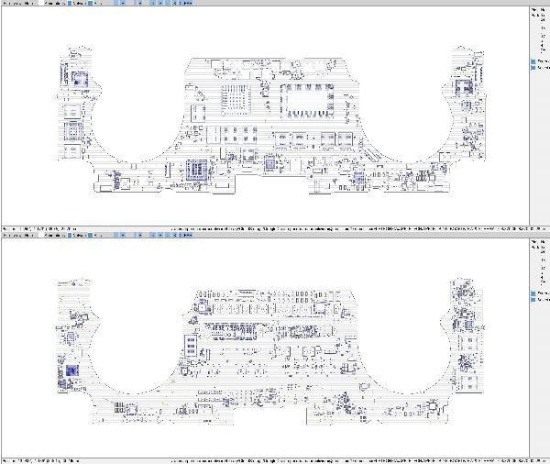This screenshot has height=464, width=550.
Task: Select the tall rectangular component in bottom view's center-left
Action: tap(192, 346)
